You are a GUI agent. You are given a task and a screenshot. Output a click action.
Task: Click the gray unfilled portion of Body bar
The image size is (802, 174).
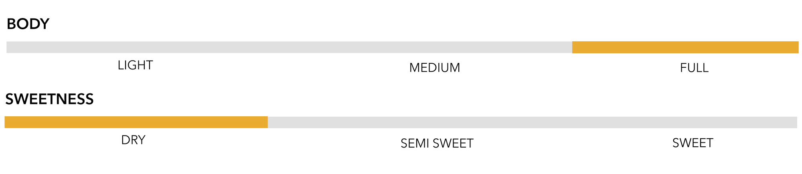point(289,47)
